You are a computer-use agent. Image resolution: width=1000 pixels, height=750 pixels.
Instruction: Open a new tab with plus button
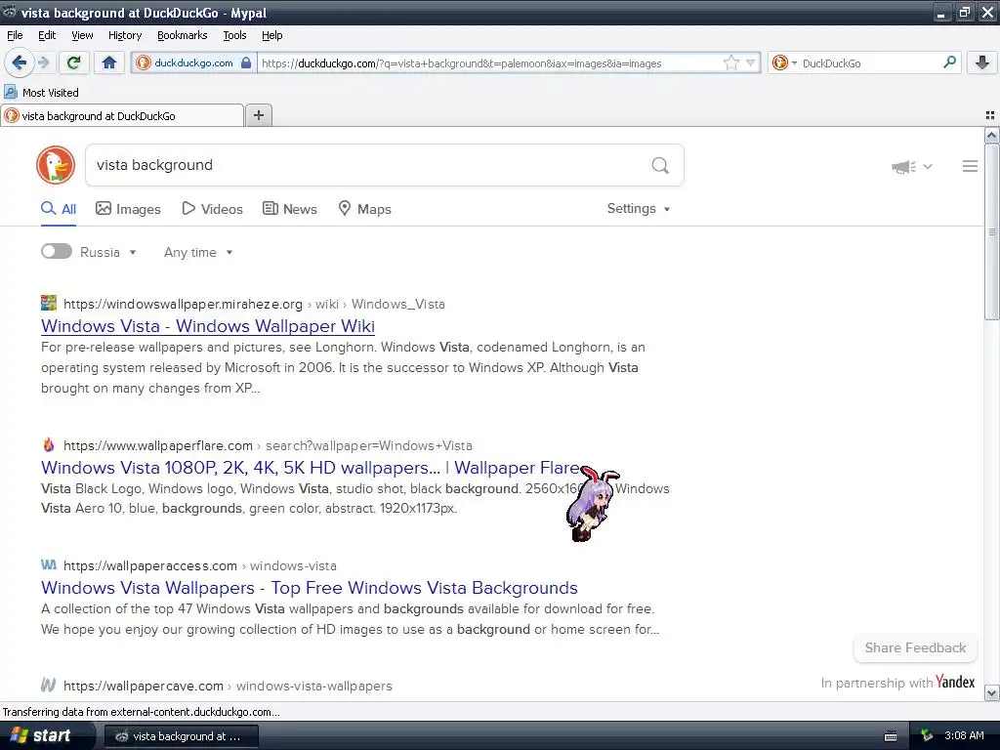coord(258,115)
